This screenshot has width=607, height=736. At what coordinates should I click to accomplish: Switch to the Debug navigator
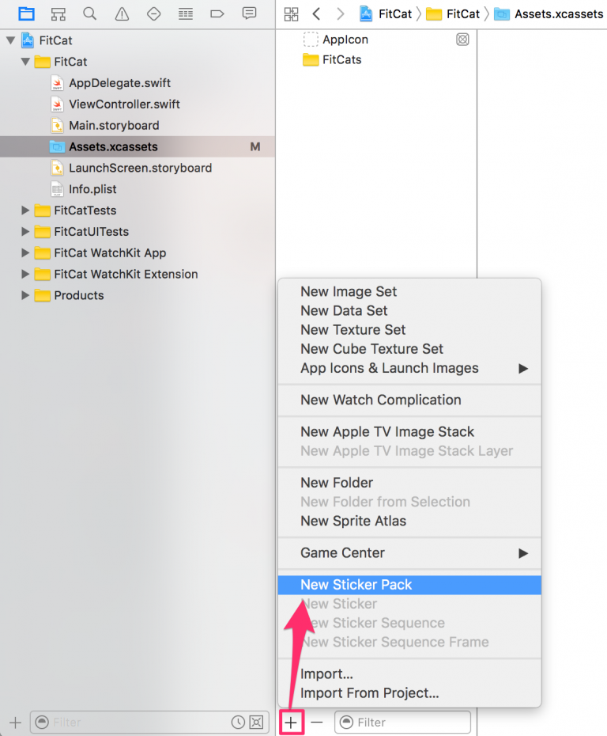(186, 13)
